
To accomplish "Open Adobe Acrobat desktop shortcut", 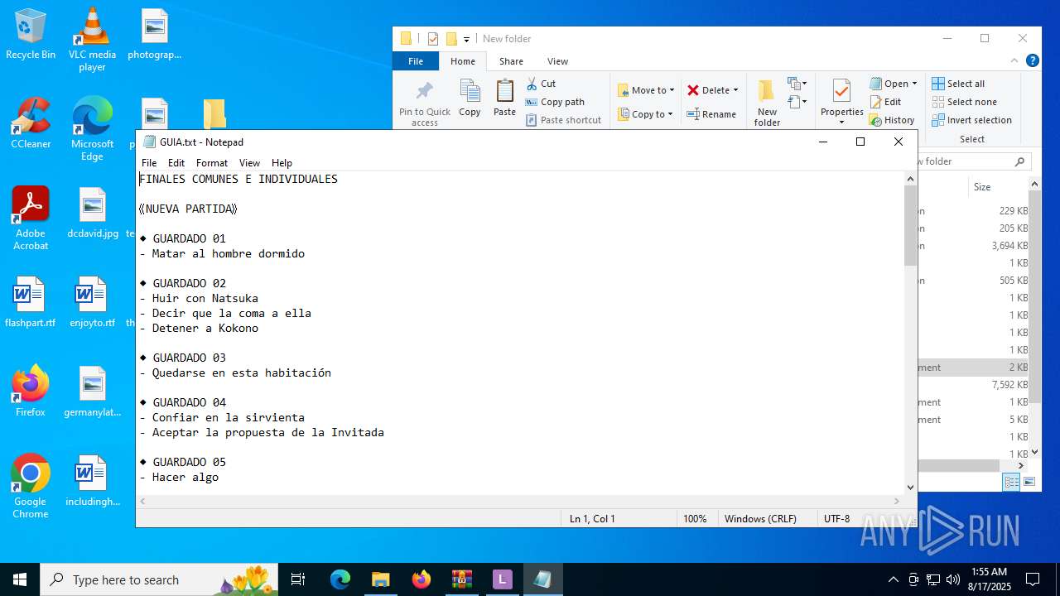I will click(x=31, y=218).
